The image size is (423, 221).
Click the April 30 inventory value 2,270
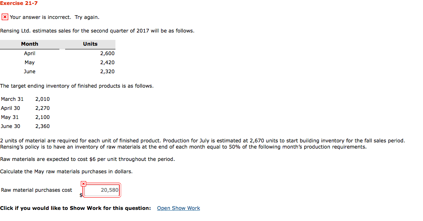[x=42, y=108]
